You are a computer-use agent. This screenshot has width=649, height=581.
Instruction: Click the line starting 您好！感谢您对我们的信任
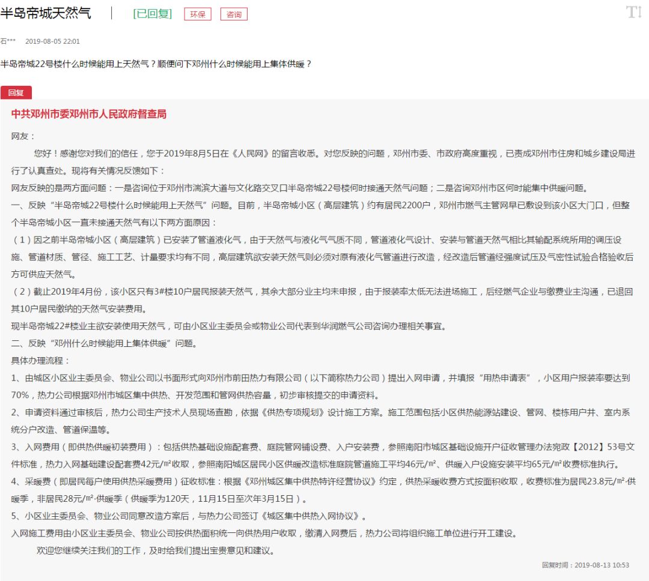click(335, 154)
